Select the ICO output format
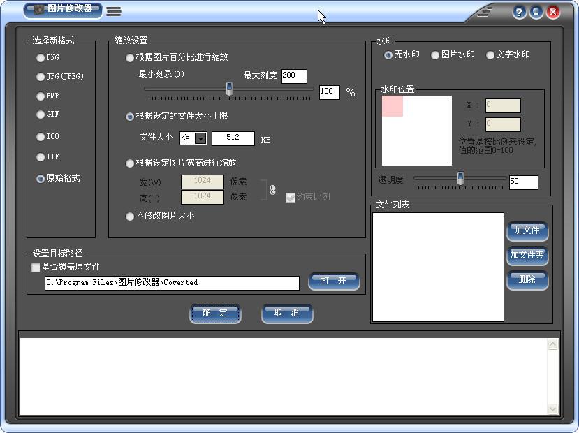 [40, 137]
